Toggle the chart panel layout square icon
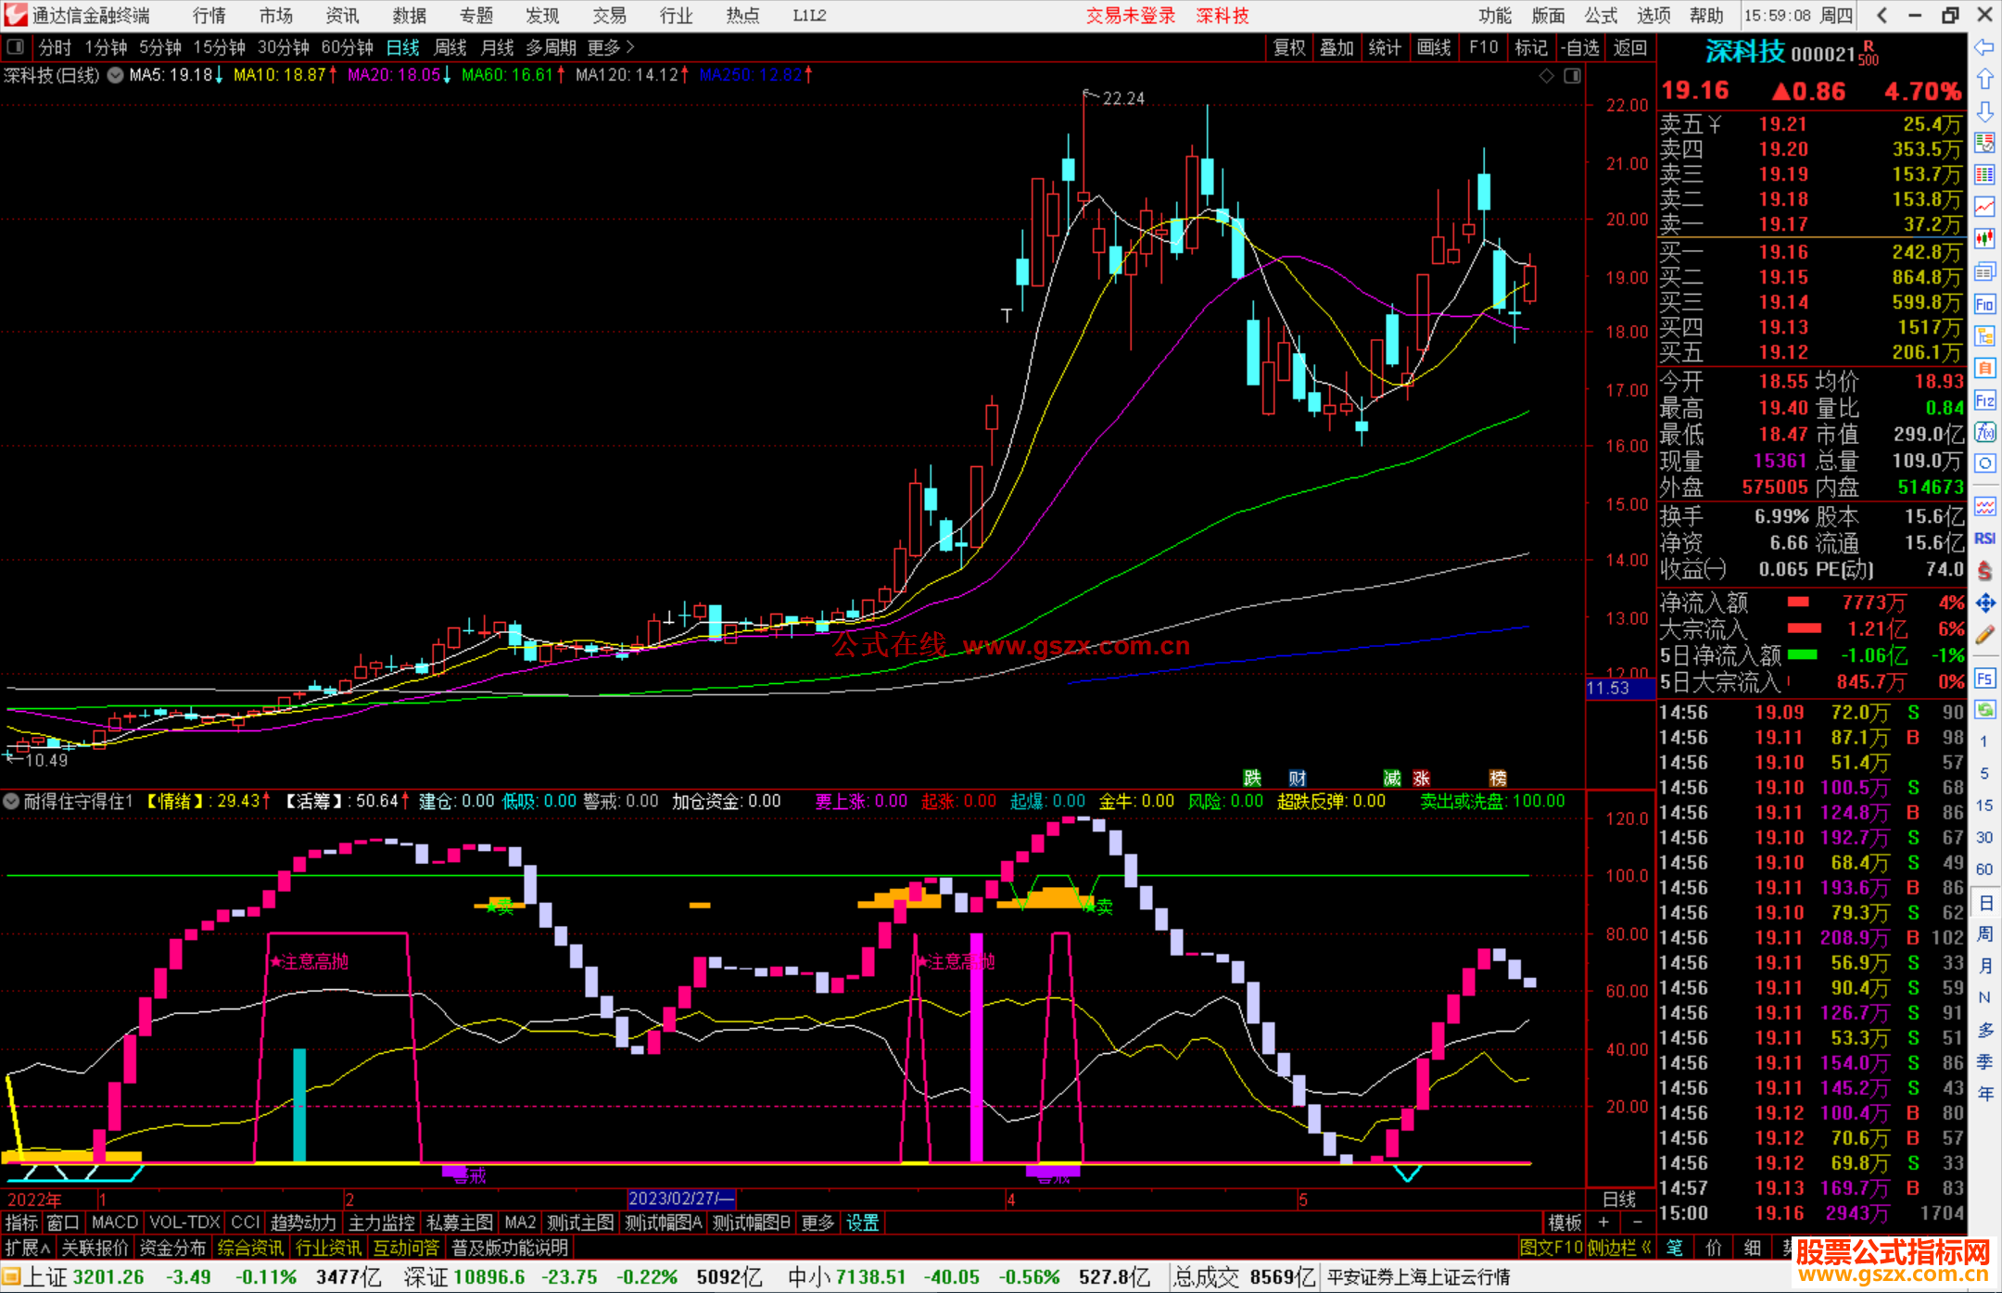This screenshot has height=1293, width=2002. (x=1572, y=76)
